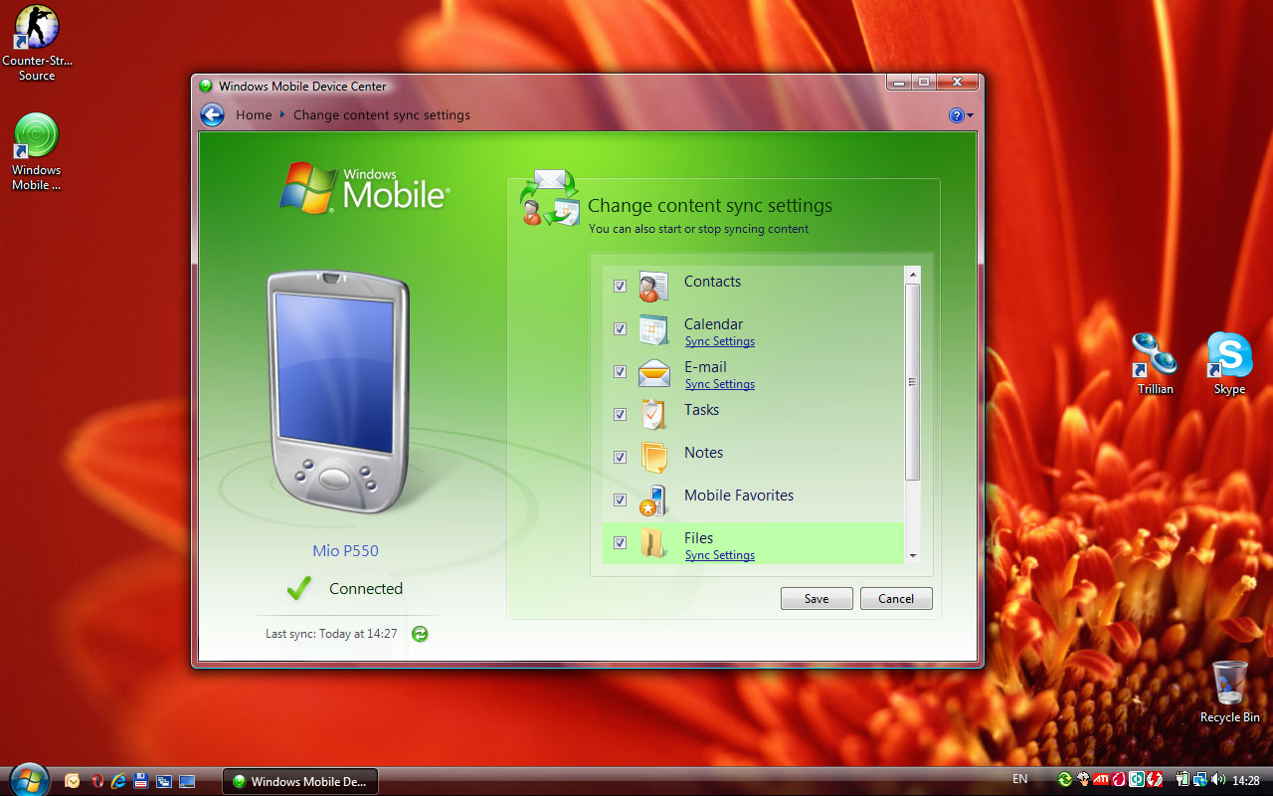The image size is (1273, 796).
Task: Launch Opera from Quick Launch
Action: pos(96,781)
